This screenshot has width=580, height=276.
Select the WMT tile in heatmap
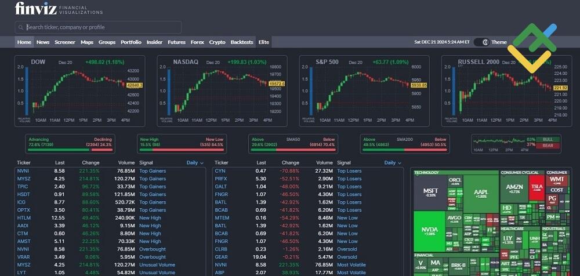pyautogui.click(x=557, y=180)
